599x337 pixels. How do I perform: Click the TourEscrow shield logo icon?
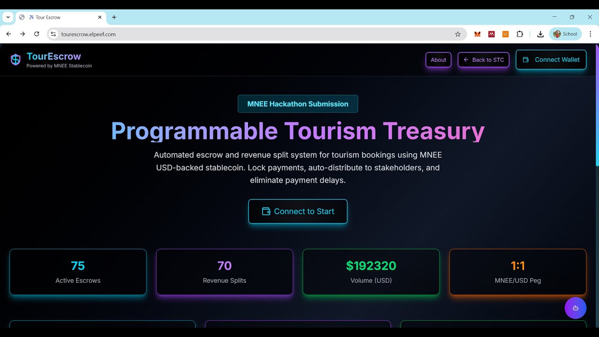pyautogui.click(x=15, y=59)
